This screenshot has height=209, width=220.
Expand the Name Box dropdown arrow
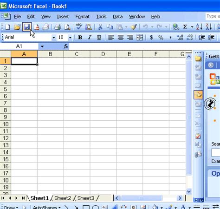[42, 46]
